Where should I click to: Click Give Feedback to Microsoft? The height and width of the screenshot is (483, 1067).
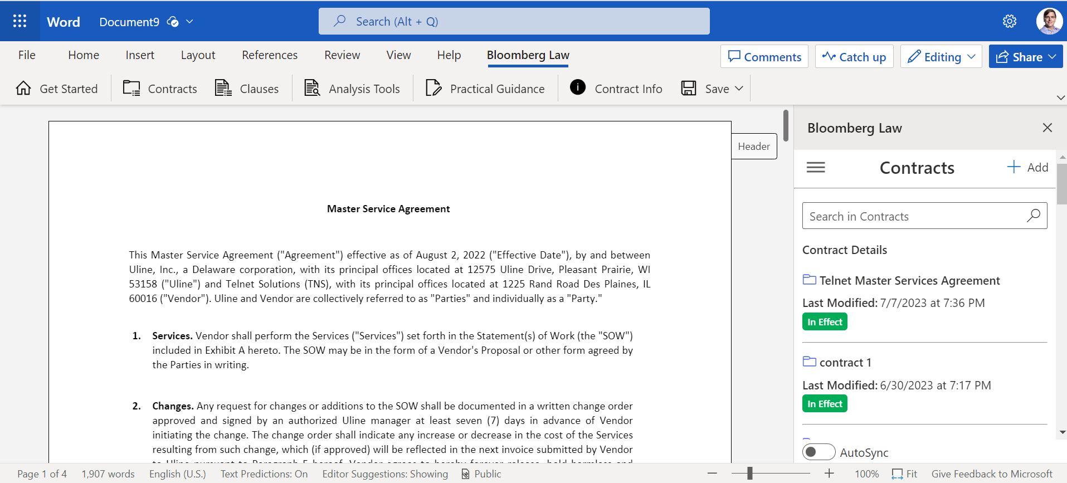coord(992,474)
